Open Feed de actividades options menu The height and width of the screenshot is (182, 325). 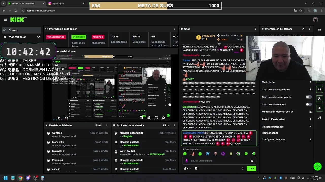(x=107, y=125)
